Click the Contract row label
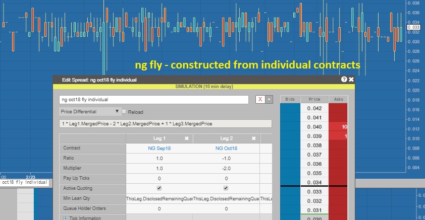425x220 pixels. (x=92, y=148)
